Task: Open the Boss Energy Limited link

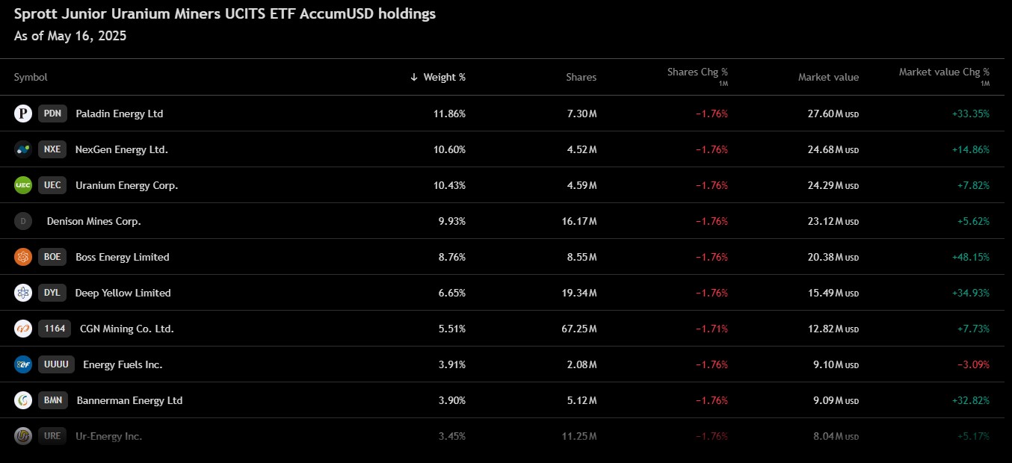Action: click(x=122, y=257)
